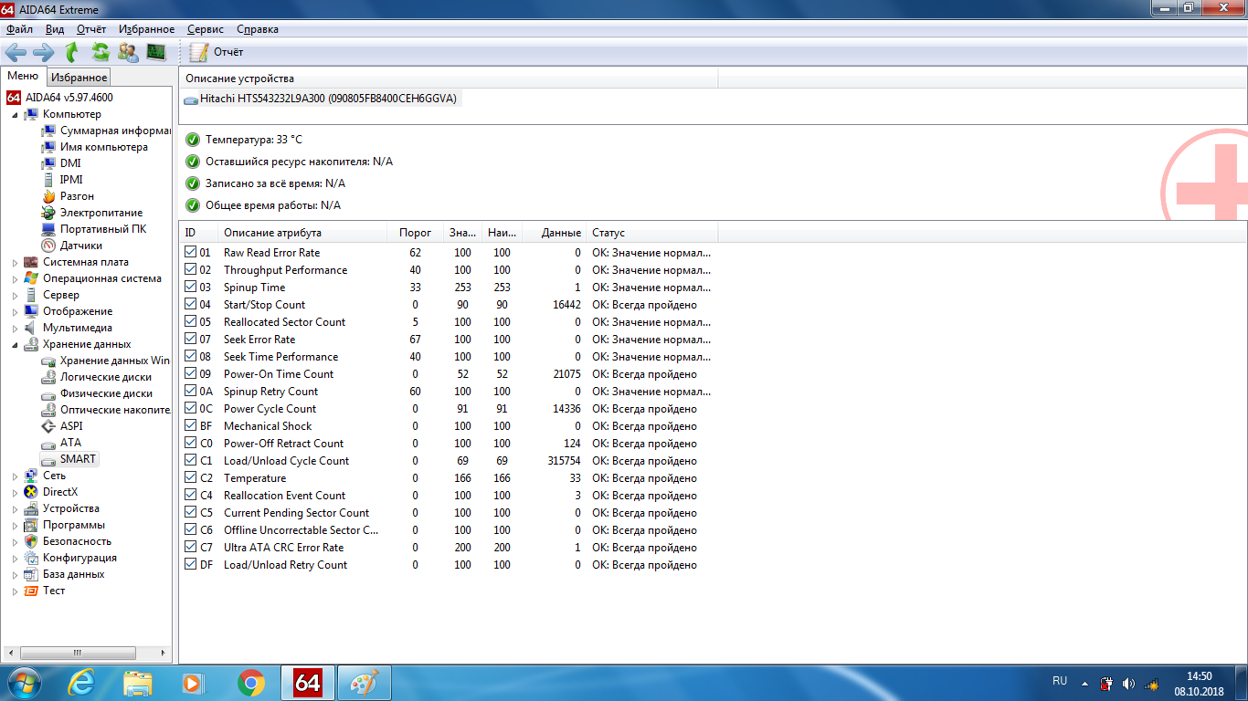Open Internet Explorer from taskbar
The image size is (1248, 701).
tap(81, 683)
